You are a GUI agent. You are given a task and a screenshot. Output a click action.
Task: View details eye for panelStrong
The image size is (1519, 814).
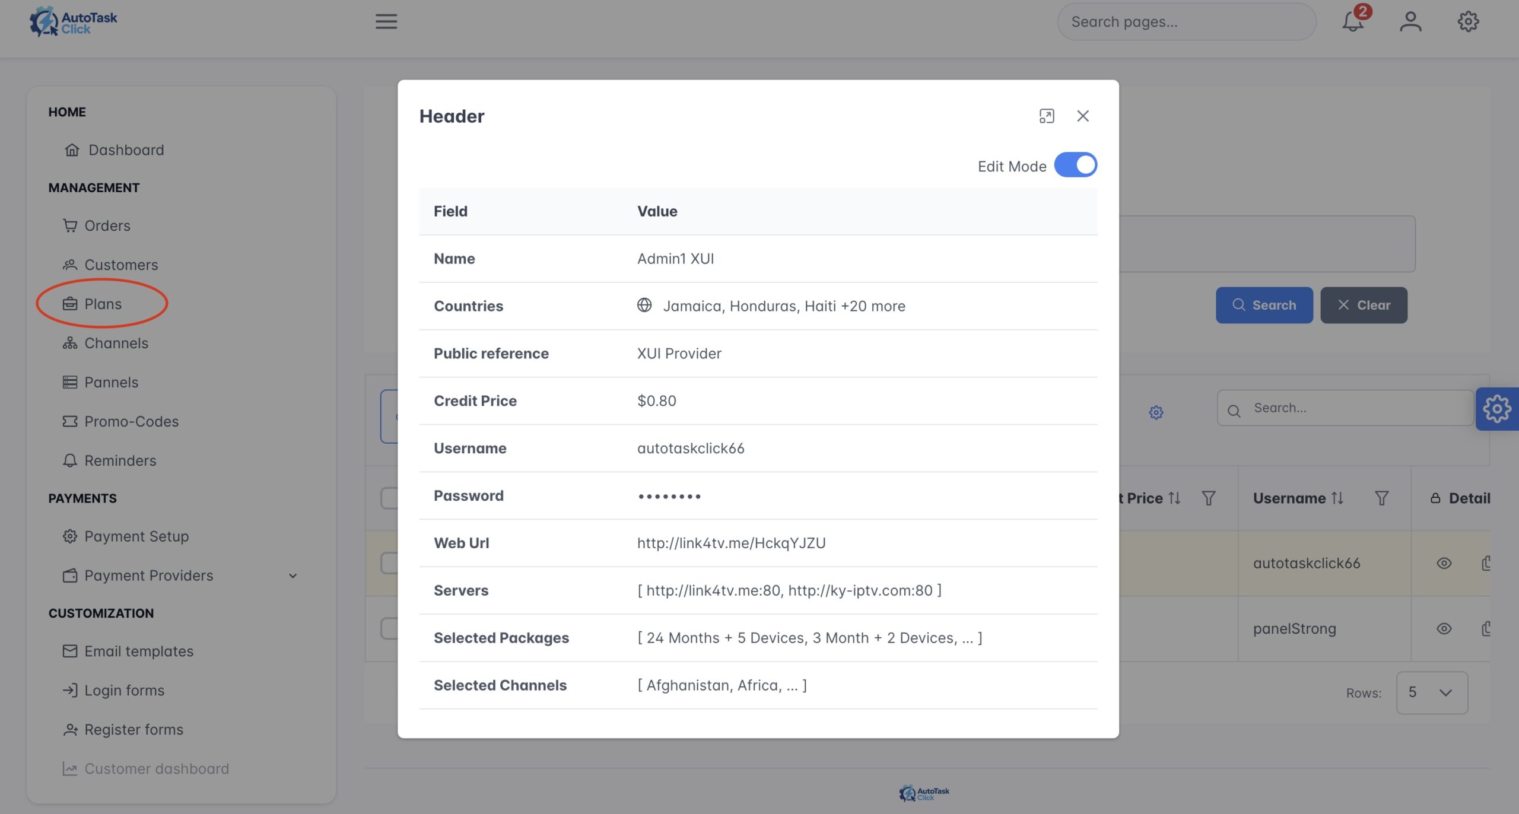click(1444, 629)
